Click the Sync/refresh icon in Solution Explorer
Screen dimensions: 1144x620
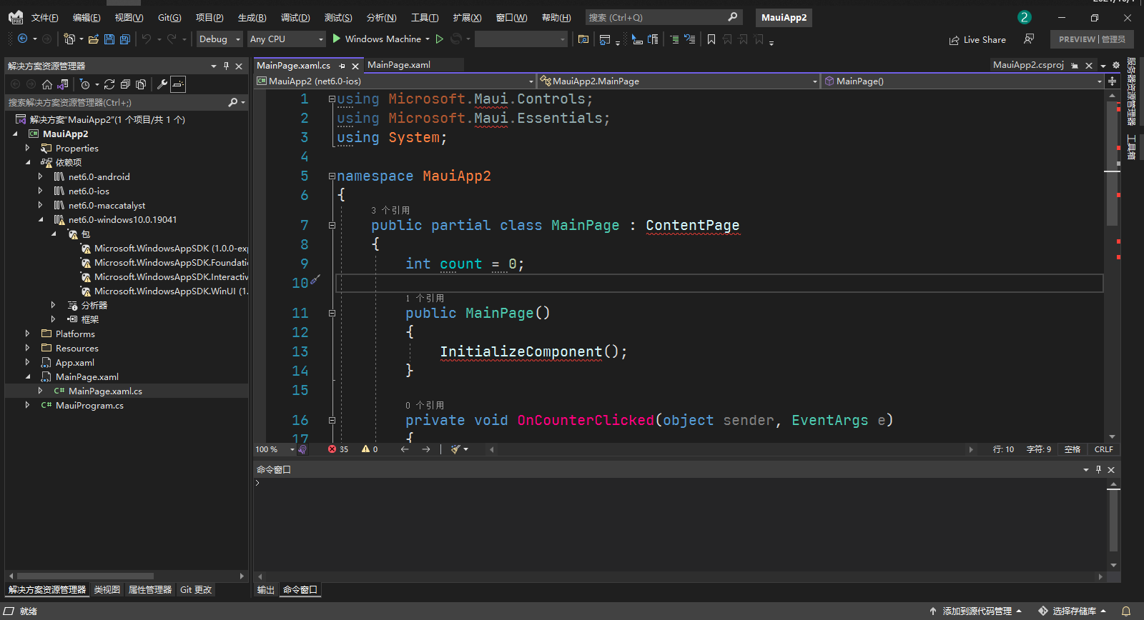pyautogui.click(x=109, y=84)
